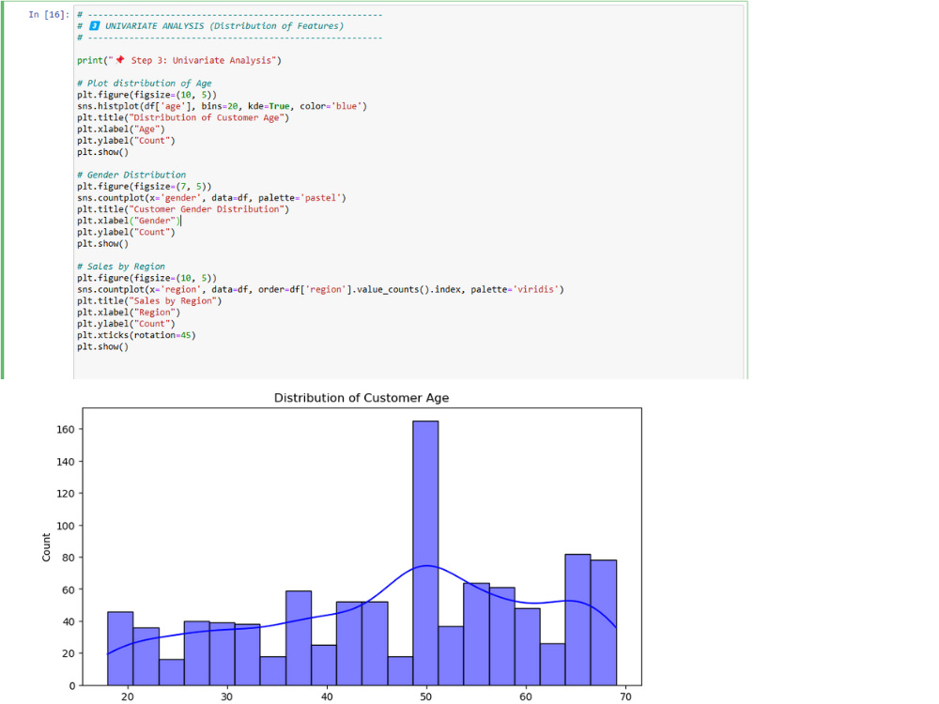939x704 pixels.
Task: Click the plt.xlabel("Region") line
Action: coord(129,312)
